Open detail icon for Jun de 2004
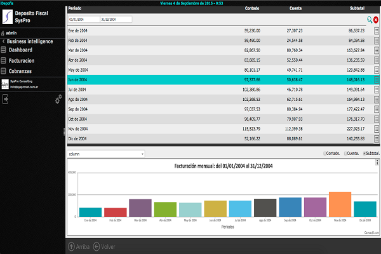381x254 pixels. [x=377, y=80]
